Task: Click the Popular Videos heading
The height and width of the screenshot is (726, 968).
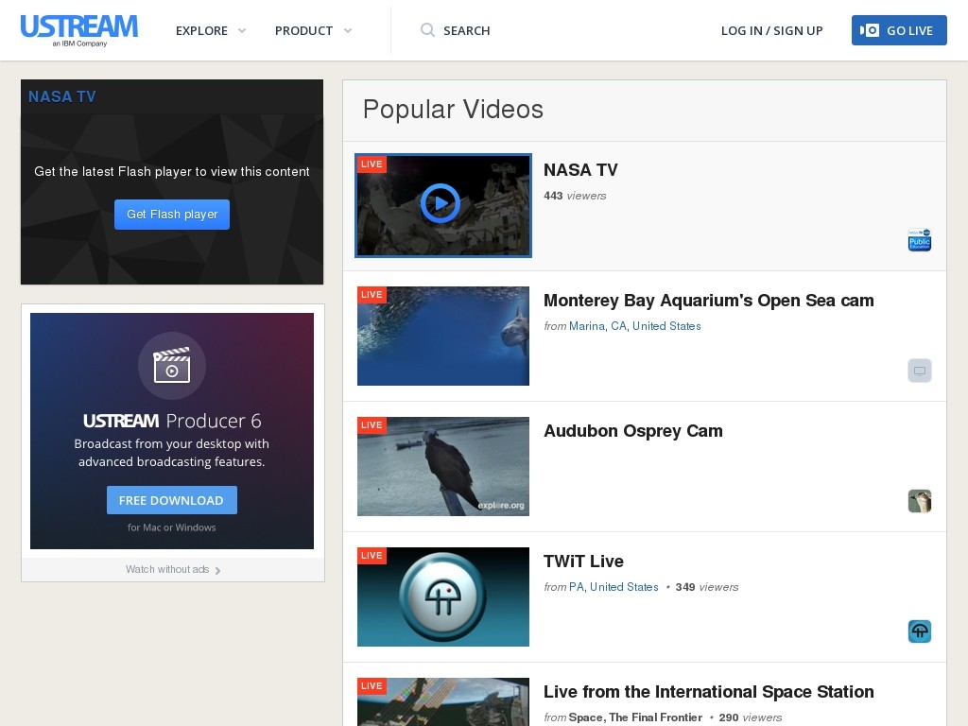Action: [453, 110]
